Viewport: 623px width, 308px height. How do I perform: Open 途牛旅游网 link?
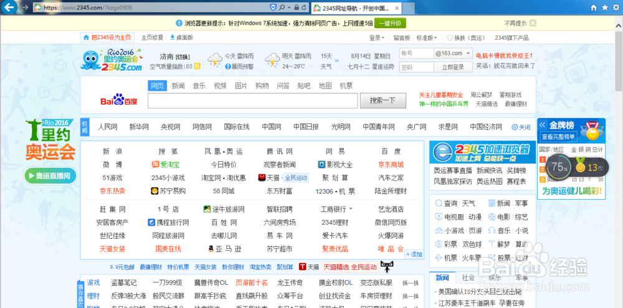224,209
